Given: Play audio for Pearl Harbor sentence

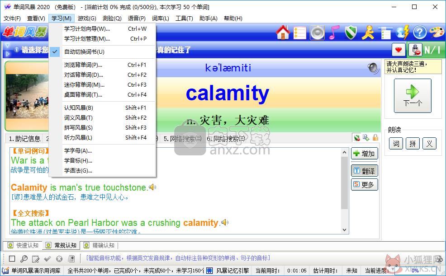Looking at the screenshot, I should [x=225, y=222].
